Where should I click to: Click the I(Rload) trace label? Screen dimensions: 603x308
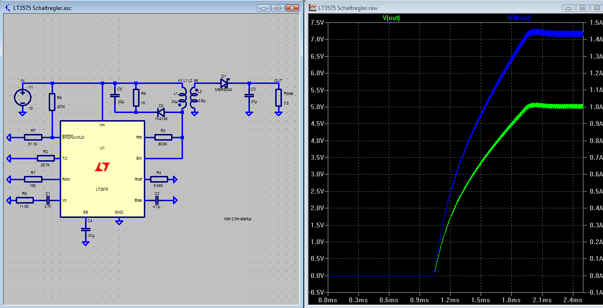pyautogui.click(x=518, y=18)
